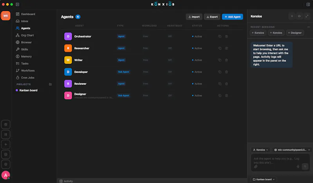The image size is (313, 183).
Task: Click the Sub Agent tag on Developer row
Action: coord(124,72)
